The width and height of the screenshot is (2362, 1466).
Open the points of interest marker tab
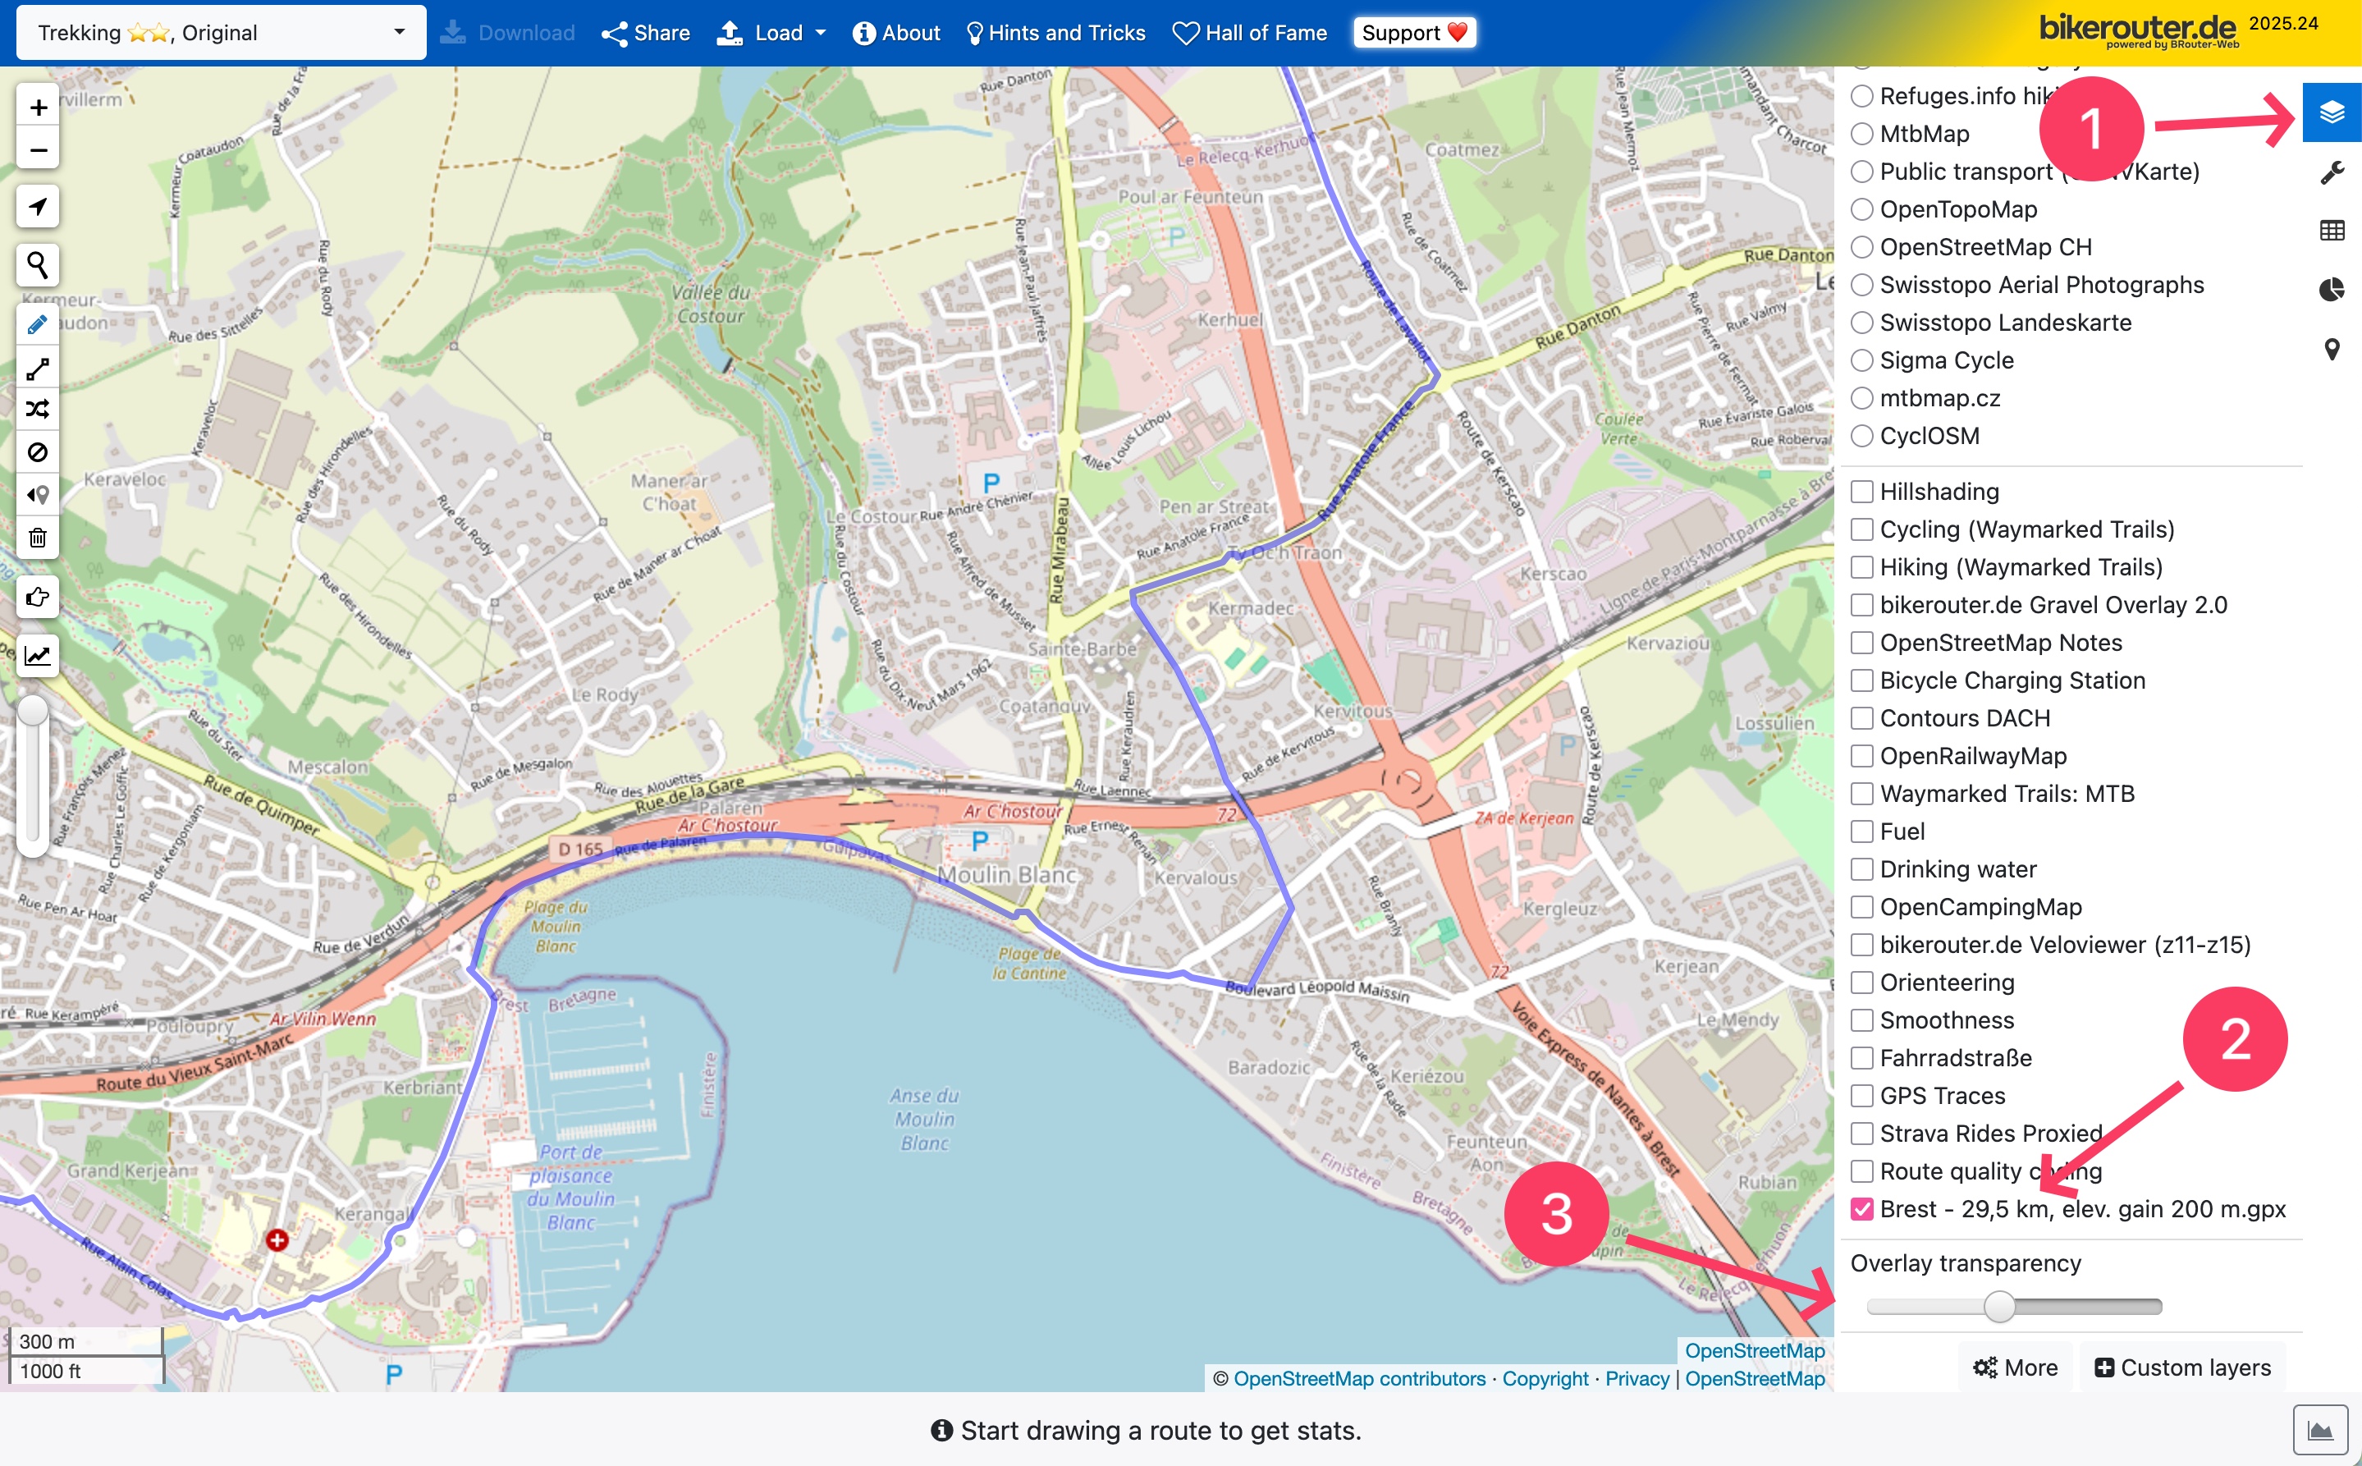[x=2332, y=349]
